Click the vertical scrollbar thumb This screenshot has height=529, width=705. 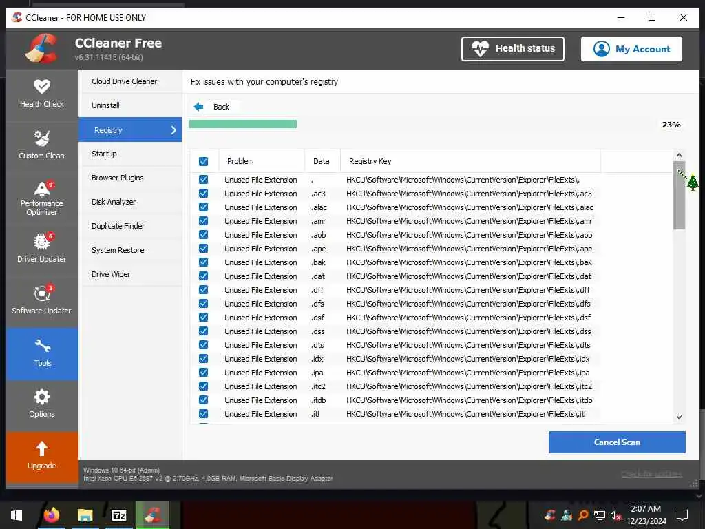(679, 196)
